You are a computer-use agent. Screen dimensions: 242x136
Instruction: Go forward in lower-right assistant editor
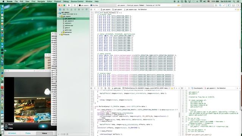[x=189, y=88]
